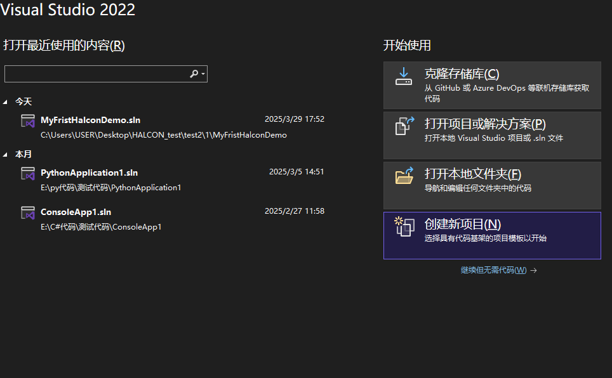Click the arrow beside 继续但无需代码
The height and width of the screenshot is (378, 612).
[533, 270]
